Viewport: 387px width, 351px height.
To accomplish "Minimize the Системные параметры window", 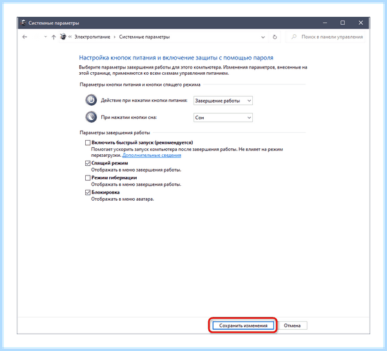I will pyautogui.click(x=325, y=23).
